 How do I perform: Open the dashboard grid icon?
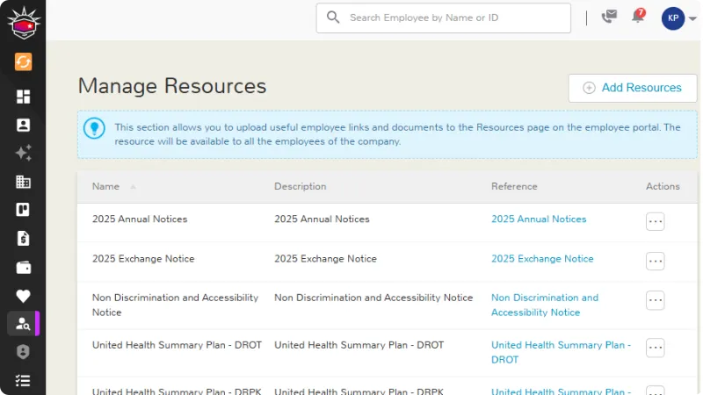point(24,97)
